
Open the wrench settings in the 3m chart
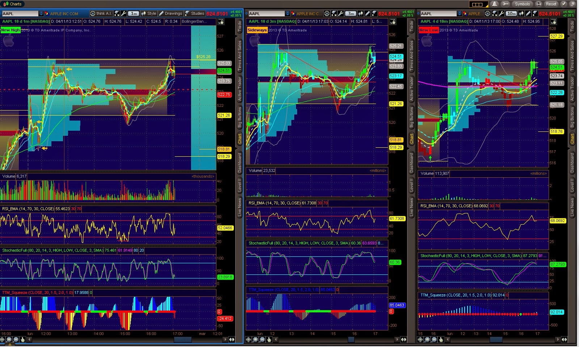(341, 13)
